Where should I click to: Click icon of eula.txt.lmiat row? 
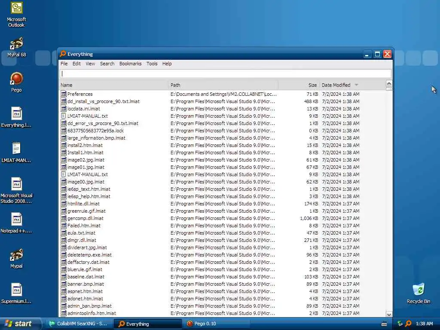[x=64, y=232]
